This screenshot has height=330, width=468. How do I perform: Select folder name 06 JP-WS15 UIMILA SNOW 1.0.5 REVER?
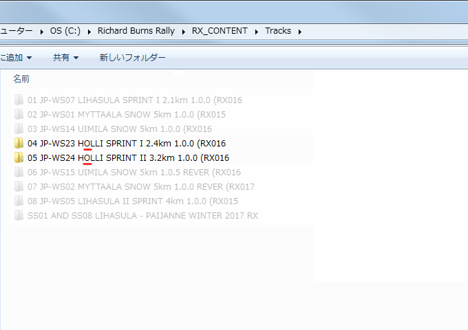tap(134, 173)
